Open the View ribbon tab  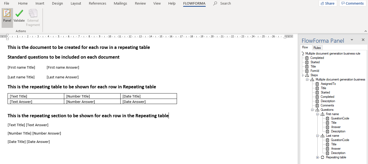pyautogui.click(x=157, y=4)
